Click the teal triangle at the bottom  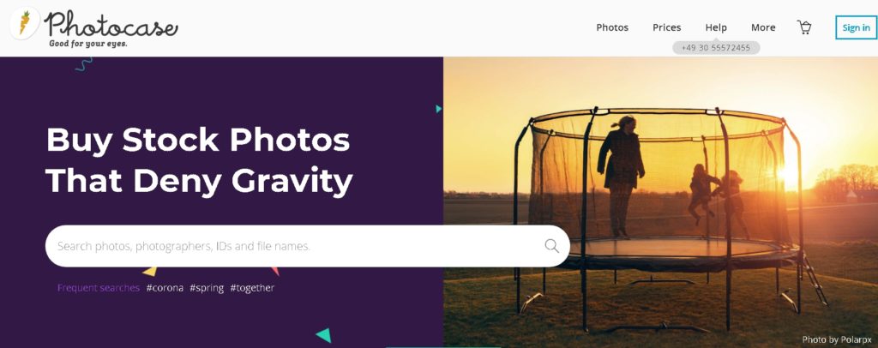pyautogui.click(x=323, y=335)
